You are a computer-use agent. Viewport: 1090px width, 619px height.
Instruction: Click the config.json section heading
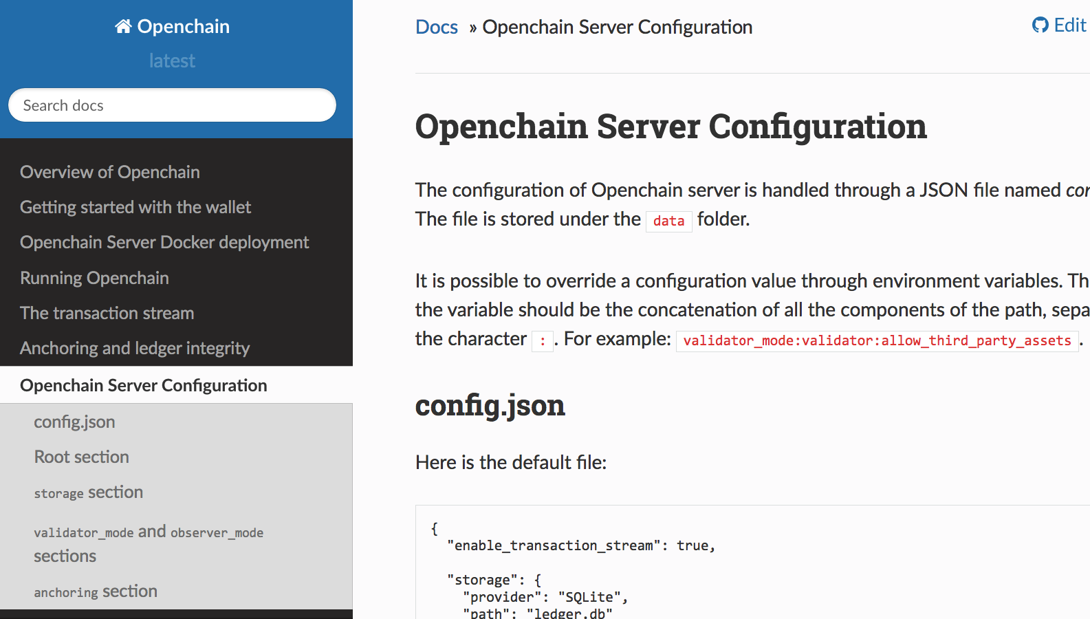tap(490, 405)
